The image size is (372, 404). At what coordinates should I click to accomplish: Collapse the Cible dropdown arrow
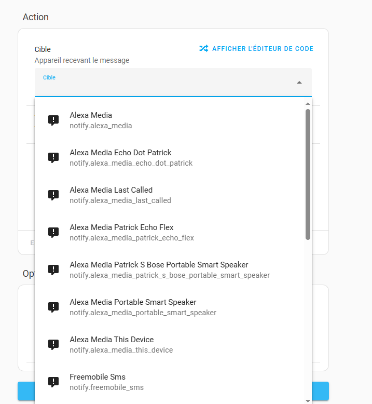coord(299,83)
